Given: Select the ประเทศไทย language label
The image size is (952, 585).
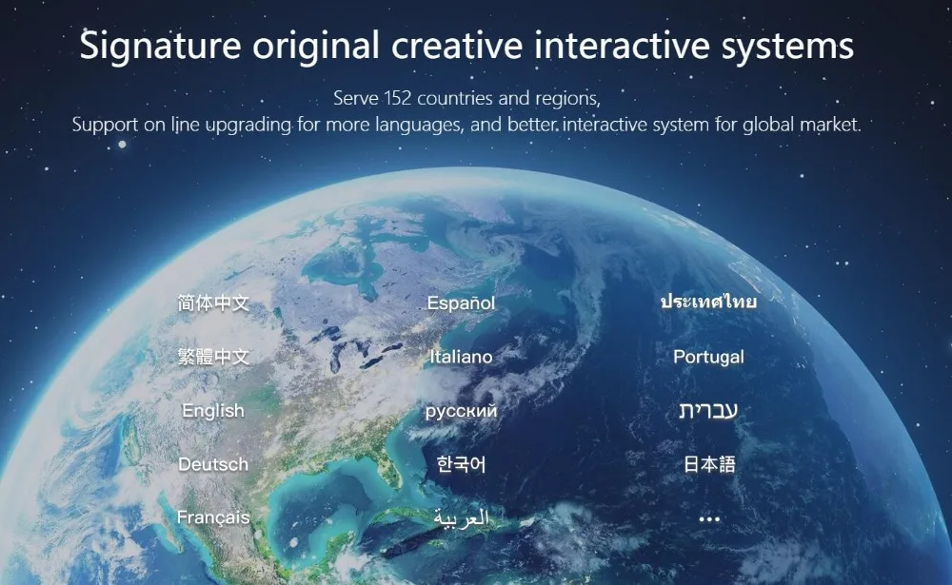Looking at the screenshot, I should (708, 301).
